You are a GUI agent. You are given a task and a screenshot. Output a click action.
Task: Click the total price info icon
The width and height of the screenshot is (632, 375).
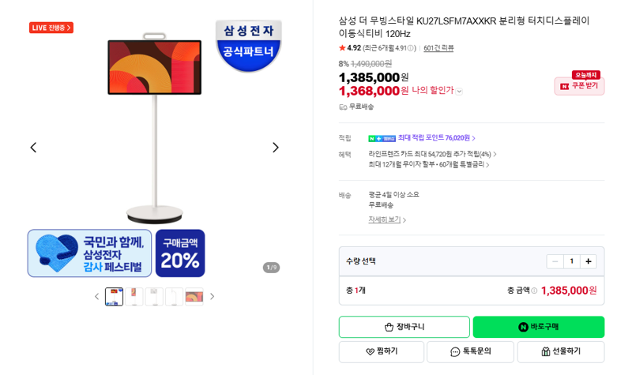click(x=534, y=291)
